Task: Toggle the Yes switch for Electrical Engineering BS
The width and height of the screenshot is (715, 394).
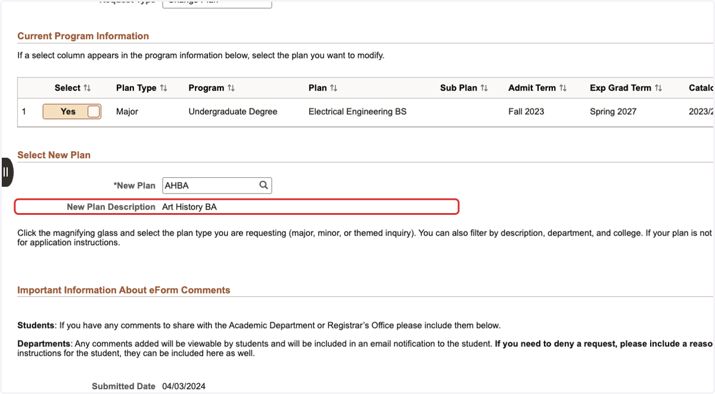Action: pyautogui.click(x=71, y=111)
